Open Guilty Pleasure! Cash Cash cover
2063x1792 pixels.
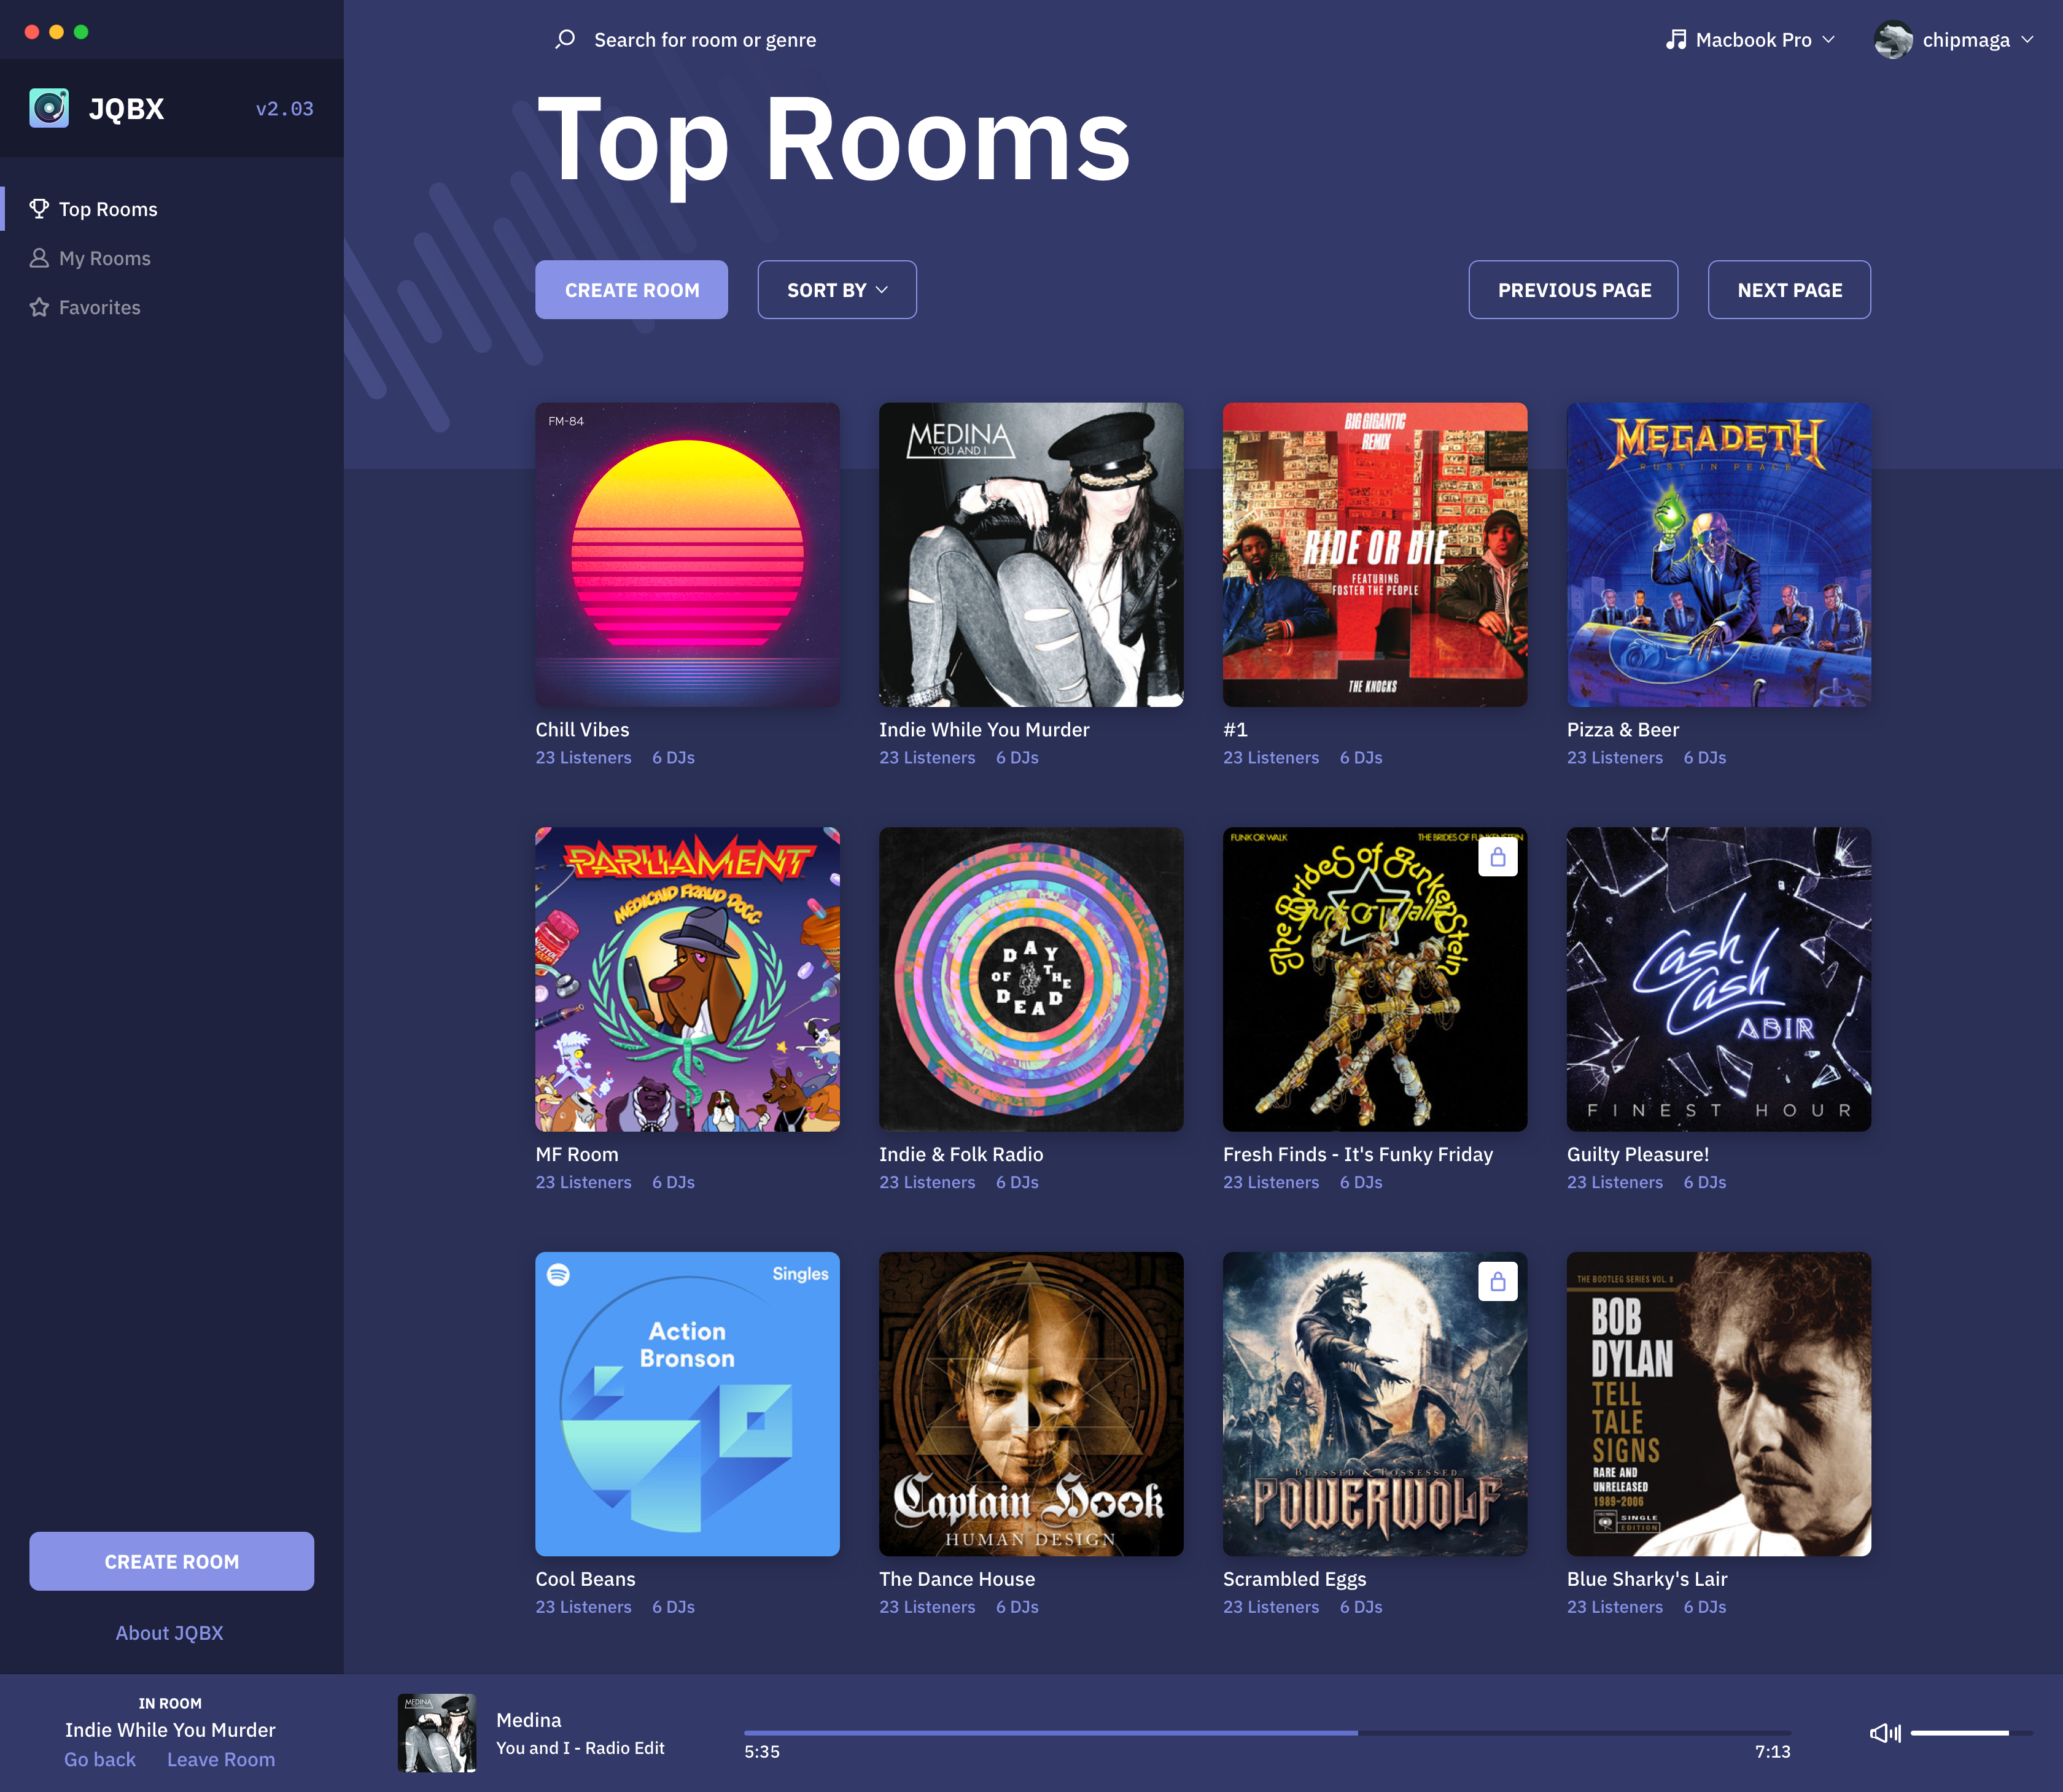pos(1719,979)
